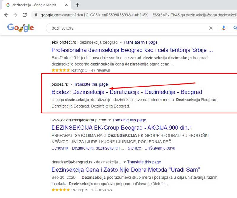Open Biodez: Dezinsekcija - Deratizacija result title
The image size is (237, 198).
(x=127, y=92)
